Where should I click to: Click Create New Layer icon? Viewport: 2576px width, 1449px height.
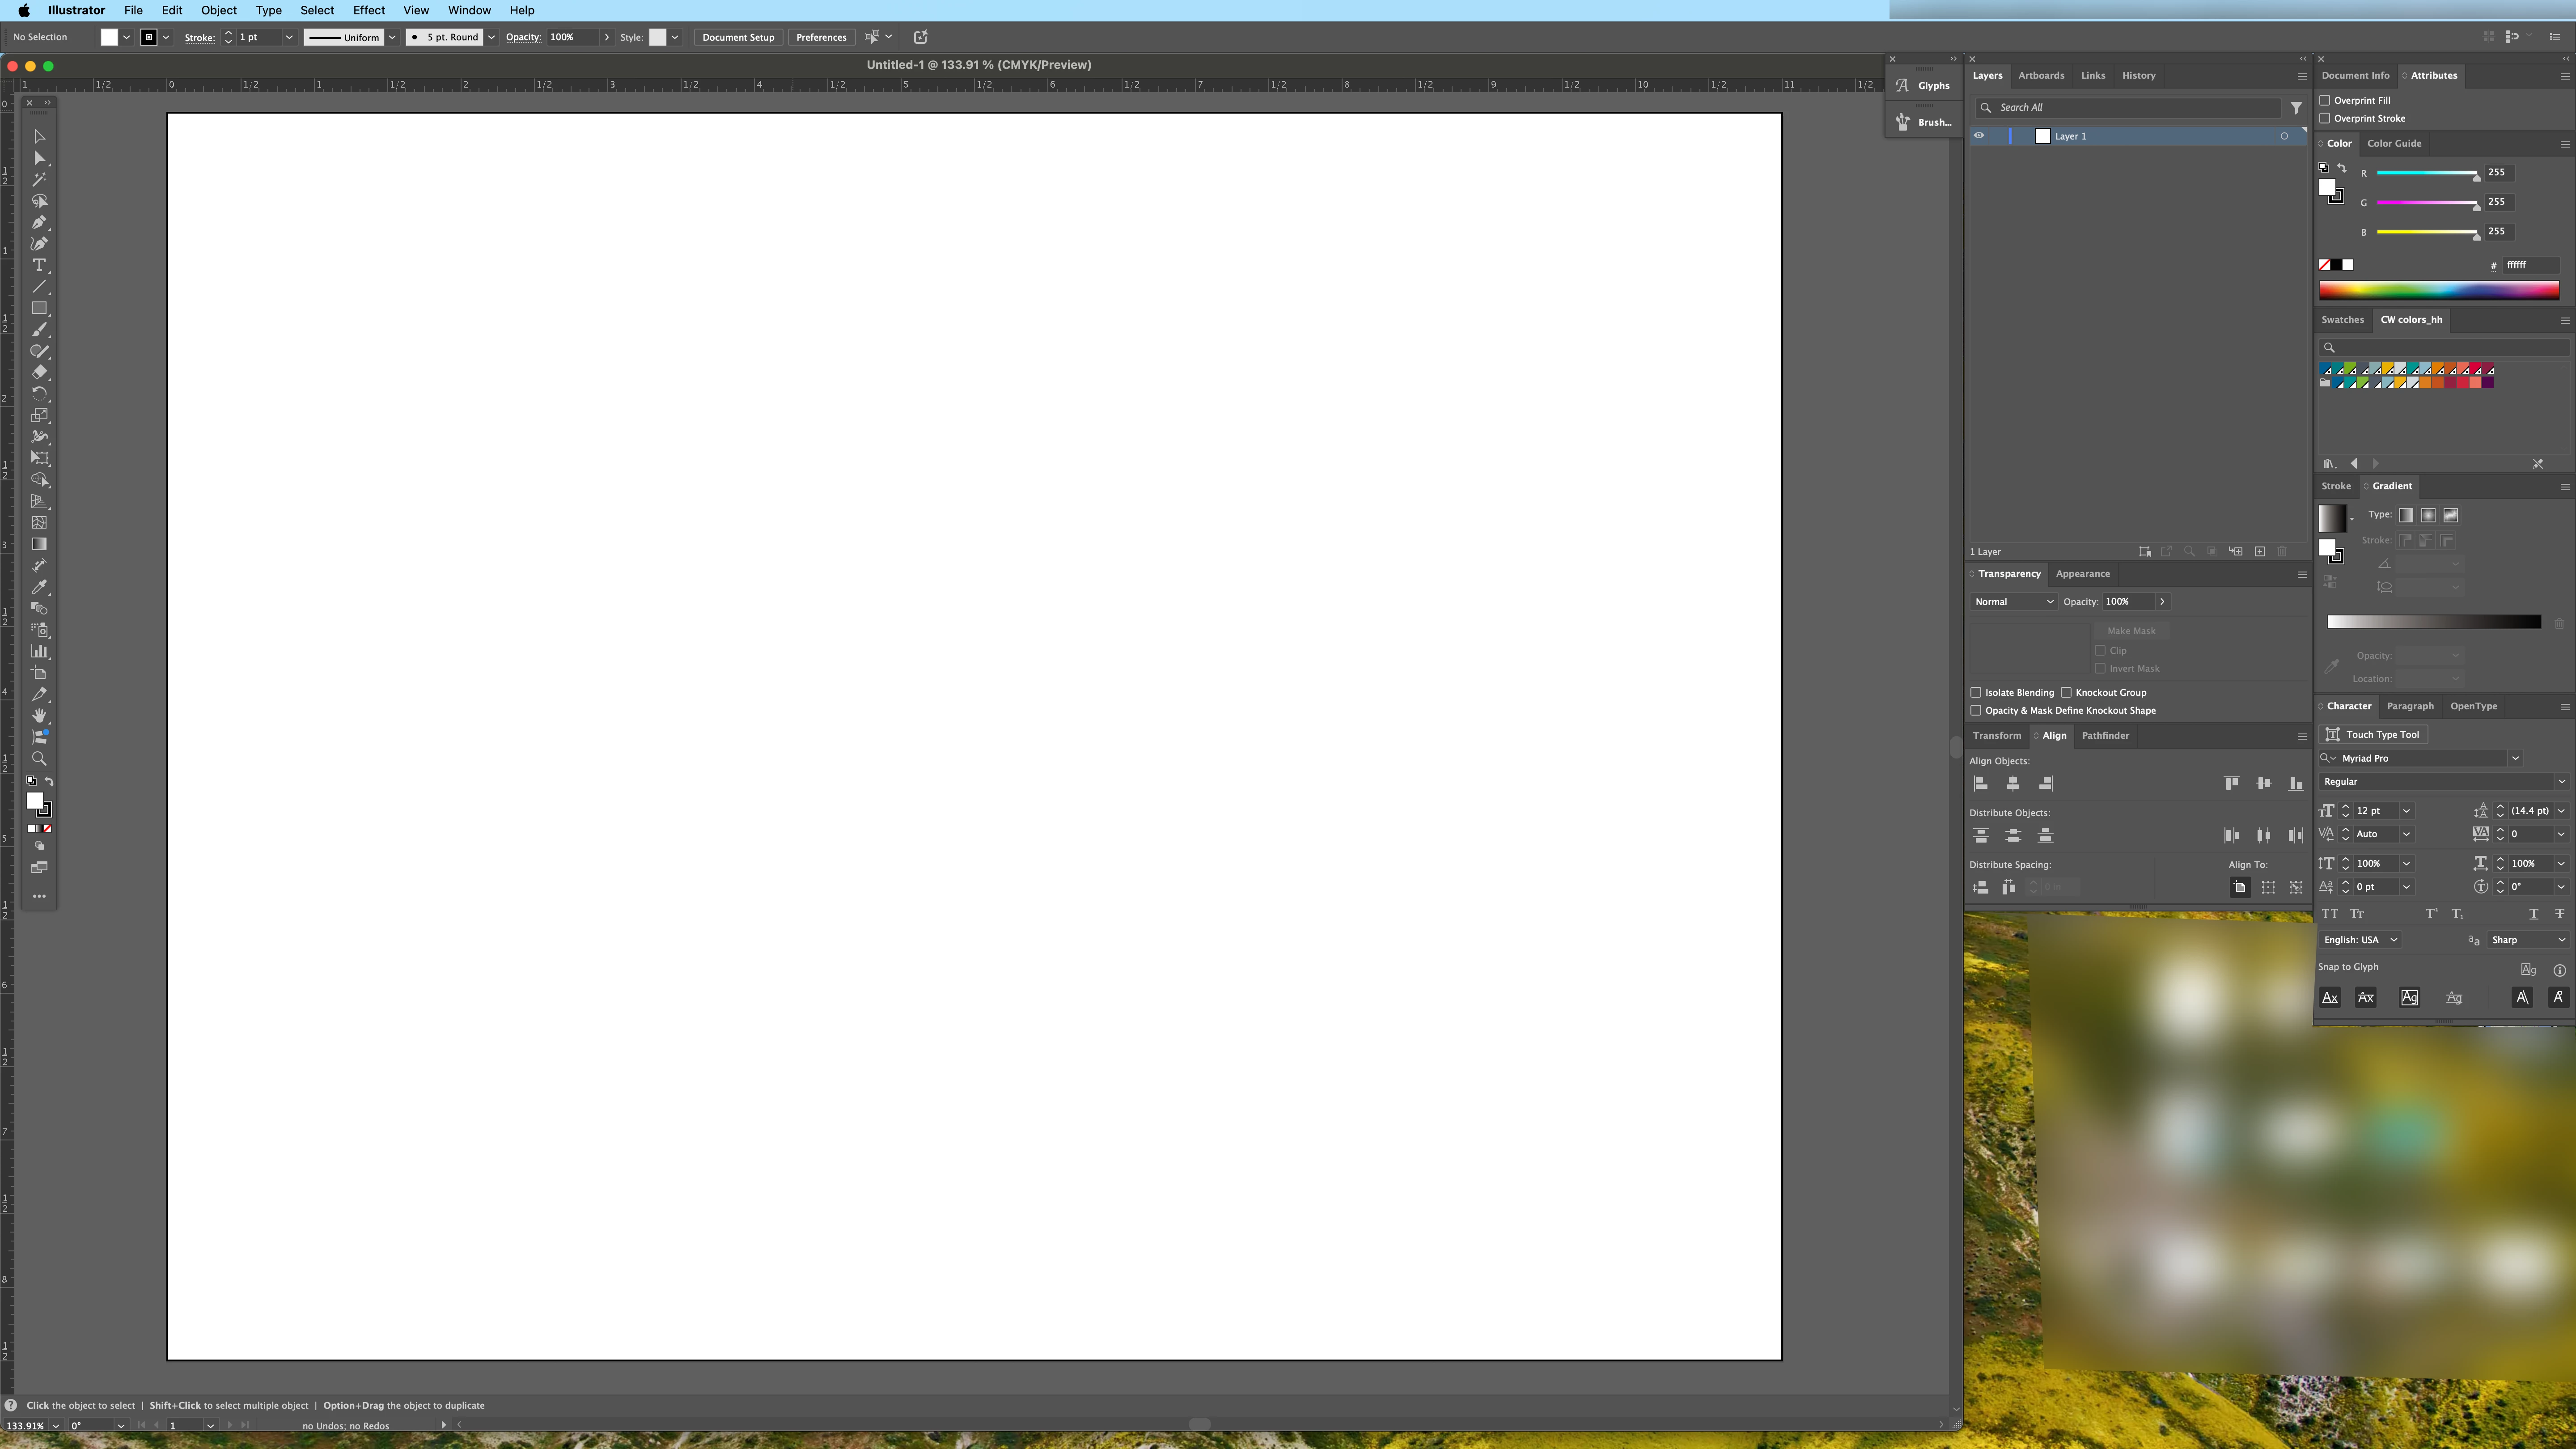coord(2259,552)
